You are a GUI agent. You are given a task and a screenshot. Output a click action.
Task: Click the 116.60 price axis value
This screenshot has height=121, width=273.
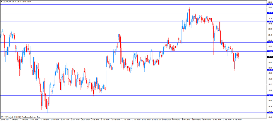[270, 101]
